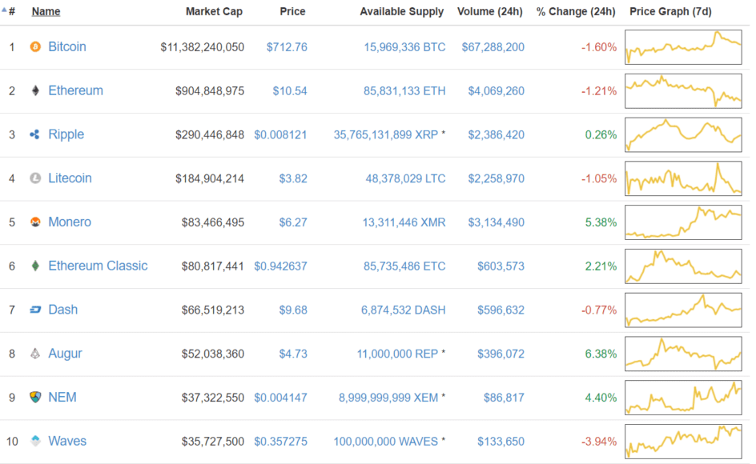Image resolution: width=756 pixels, height=464 pixels.
Task: Click the Monero logo icon
Action: (x=35, y=222)
